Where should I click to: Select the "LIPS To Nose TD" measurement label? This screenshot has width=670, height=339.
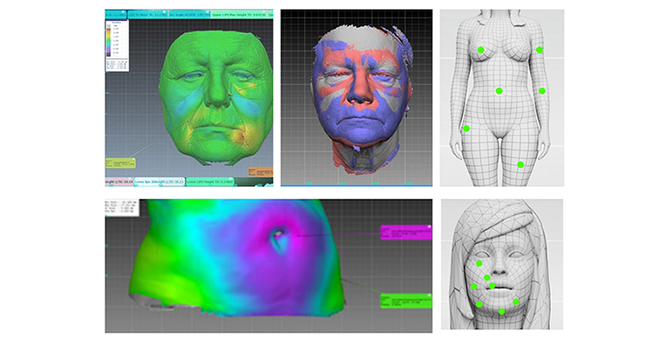pos(149,14)
